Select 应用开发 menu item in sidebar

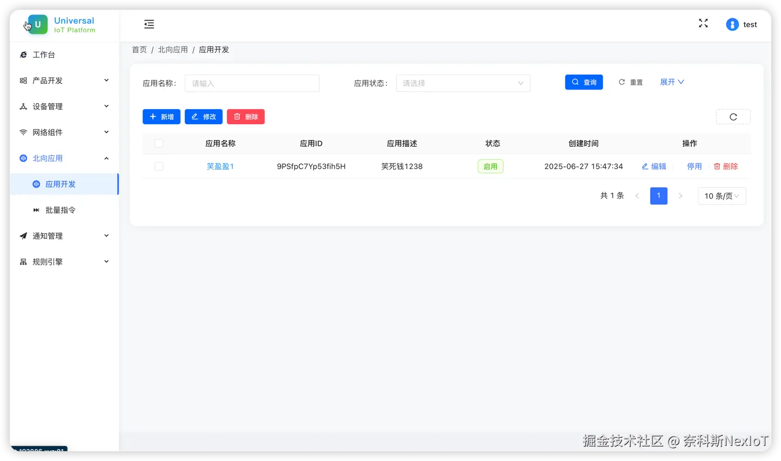[60, 184]
